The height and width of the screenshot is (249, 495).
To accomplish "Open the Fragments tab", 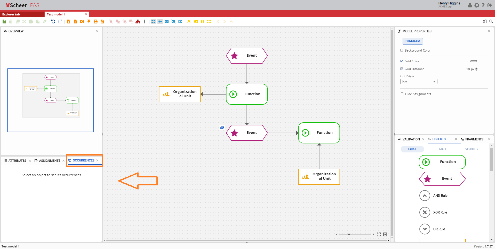I will [x=474, y=139].
